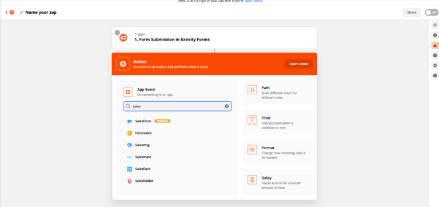Toggle the zap ON/OFF switch
This screenshot has width=439, height=207.
pos(432,13)
